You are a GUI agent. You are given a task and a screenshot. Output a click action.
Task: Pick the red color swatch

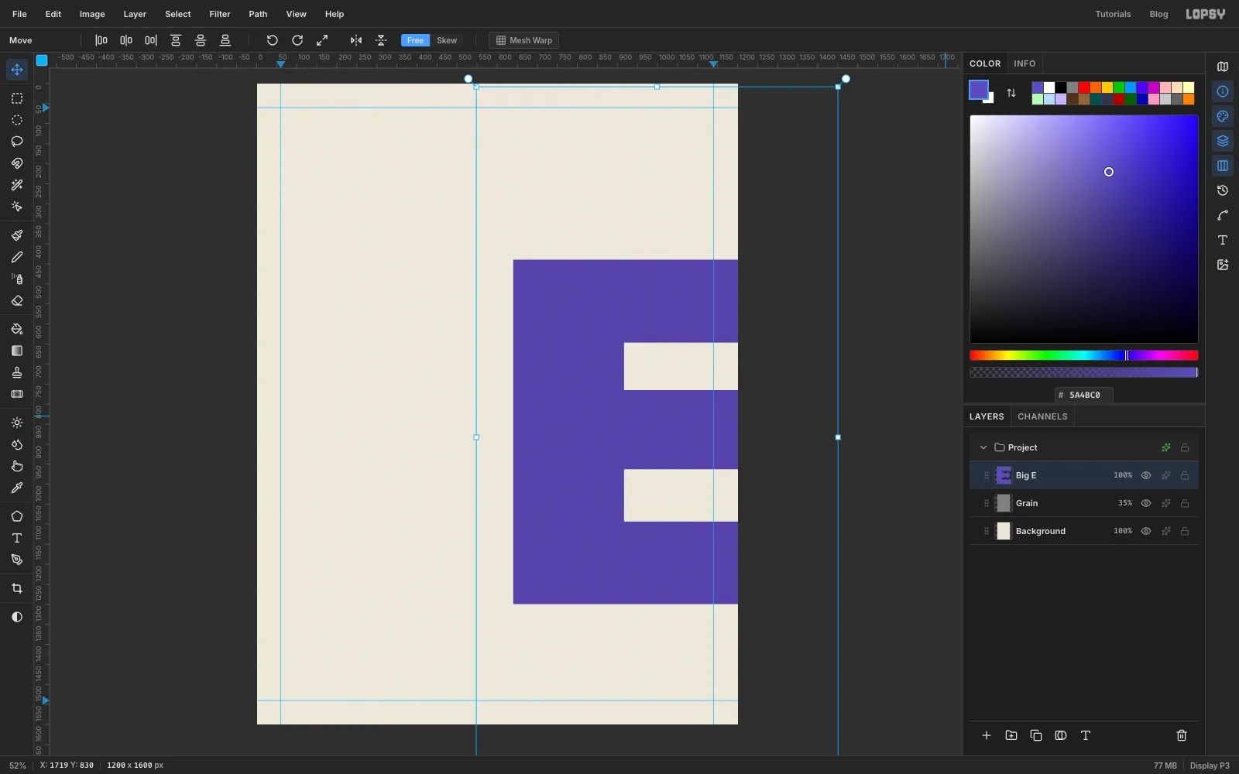coord(1084,87)
